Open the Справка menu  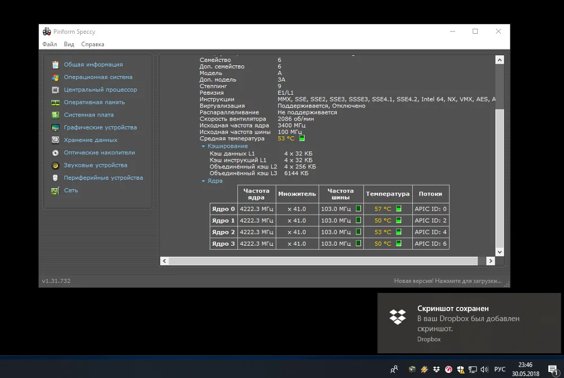(x=92, y=45)
